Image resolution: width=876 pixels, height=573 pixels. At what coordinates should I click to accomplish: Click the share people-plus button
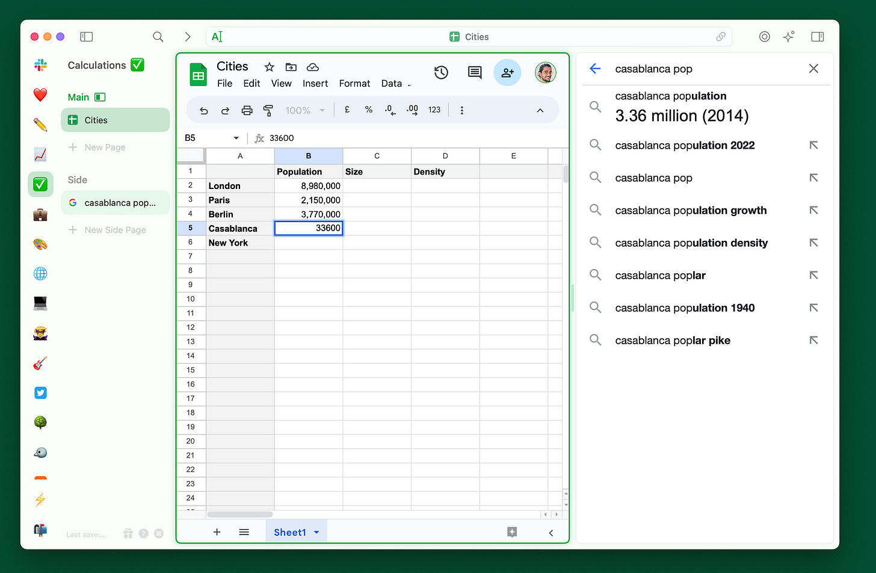pyautogui.click(x=507, y=73)
